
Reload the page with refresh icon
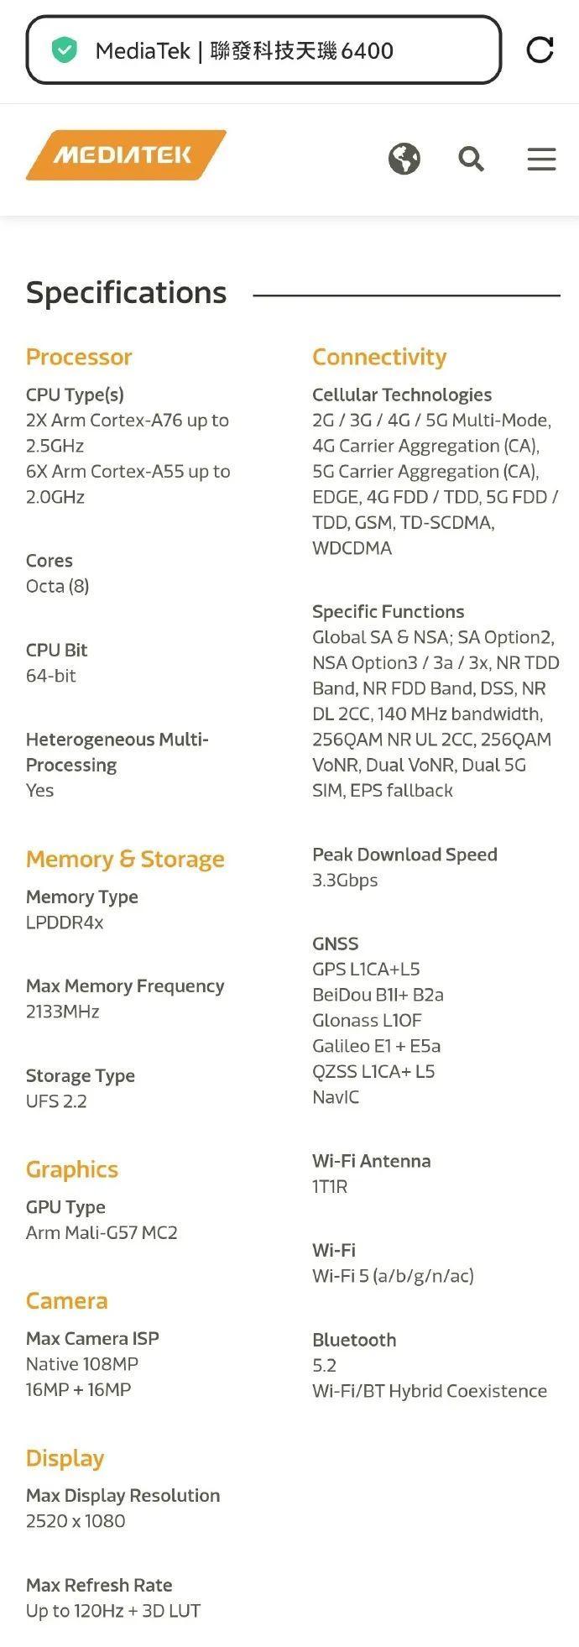540,50
